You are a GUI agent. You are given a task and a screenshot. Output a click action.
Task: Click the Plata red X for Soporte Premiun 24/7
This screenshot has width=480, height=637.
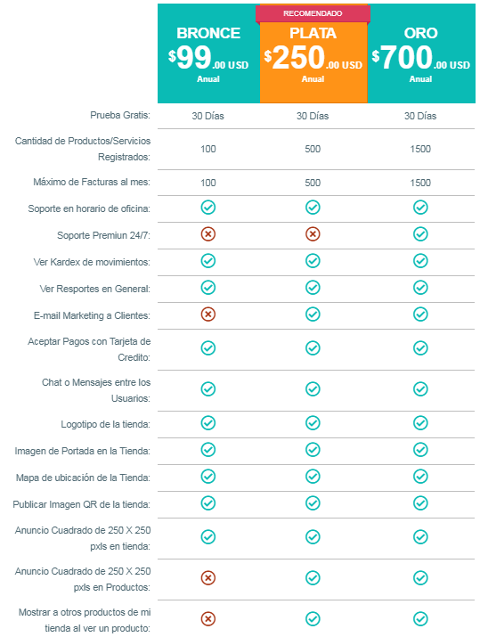point(313,234)
